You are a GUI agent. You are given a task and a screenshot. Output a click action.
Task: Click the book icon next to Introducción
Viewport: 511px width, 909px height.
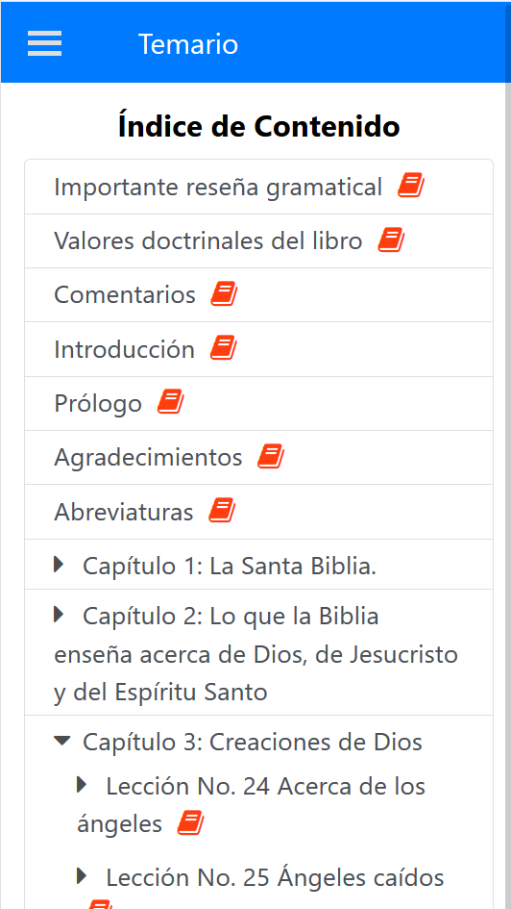pos(224,348)
